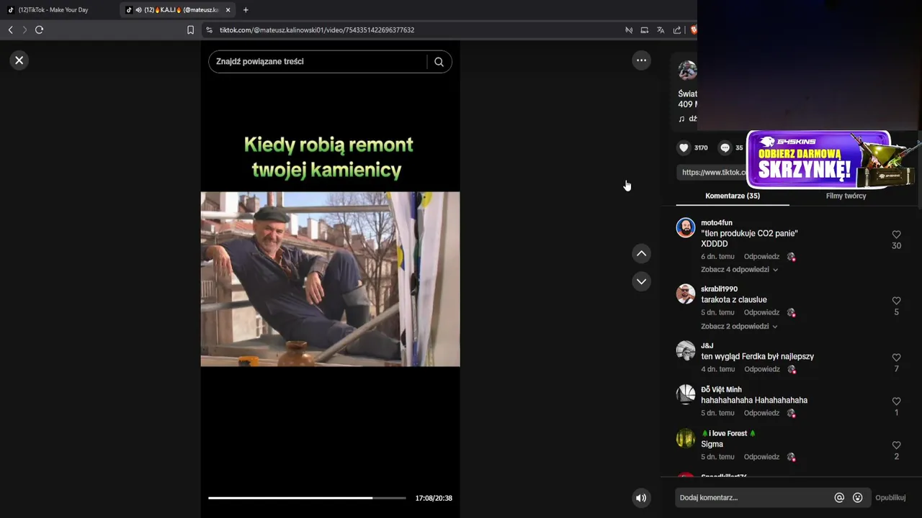The image size is (922, 518).
Task: Click the music note sound link under caption
Action: [688, 119]
